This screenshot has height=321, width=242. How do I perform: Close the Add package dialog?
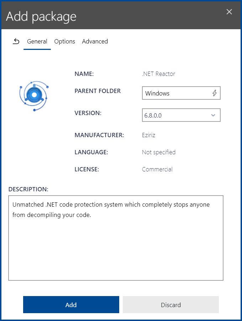pyautogui.click(x=229, y=12)
